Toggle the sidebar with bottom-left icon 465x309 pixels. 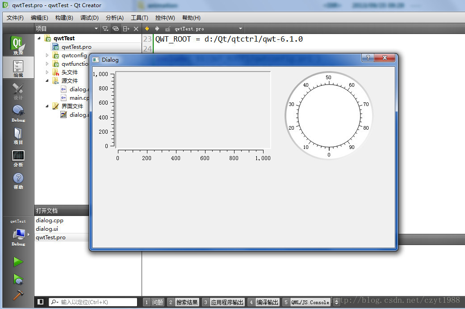(41, 302)
